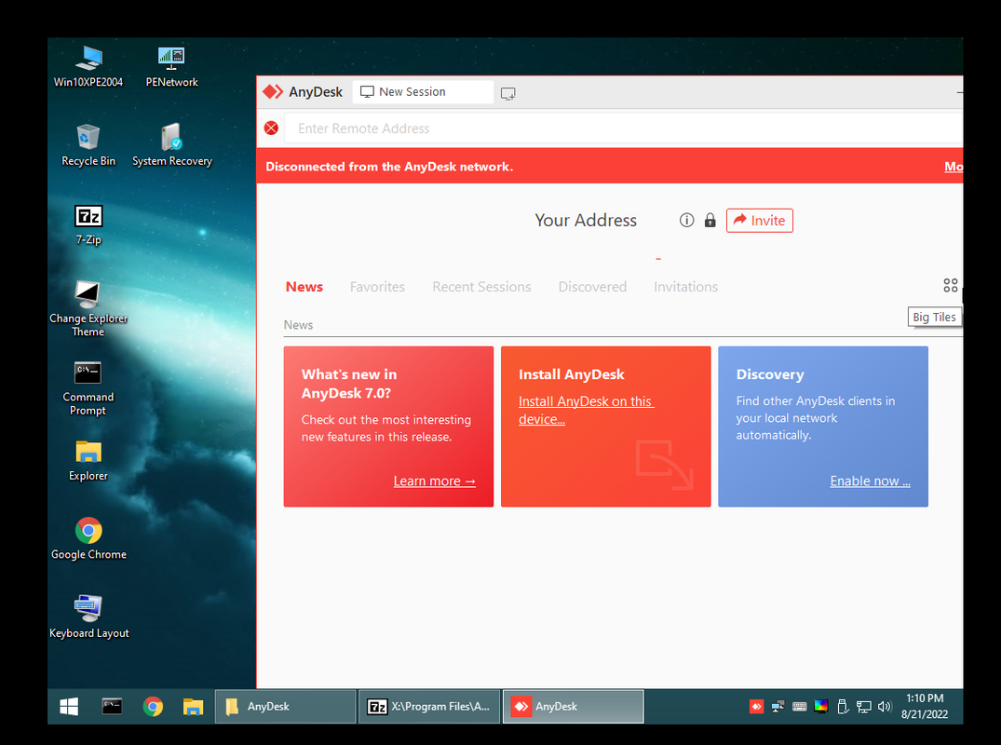The height and width of the screenshot is (745, 1001).
Task: Launch Command Prompt from taskbar
Action: [112, 706]
